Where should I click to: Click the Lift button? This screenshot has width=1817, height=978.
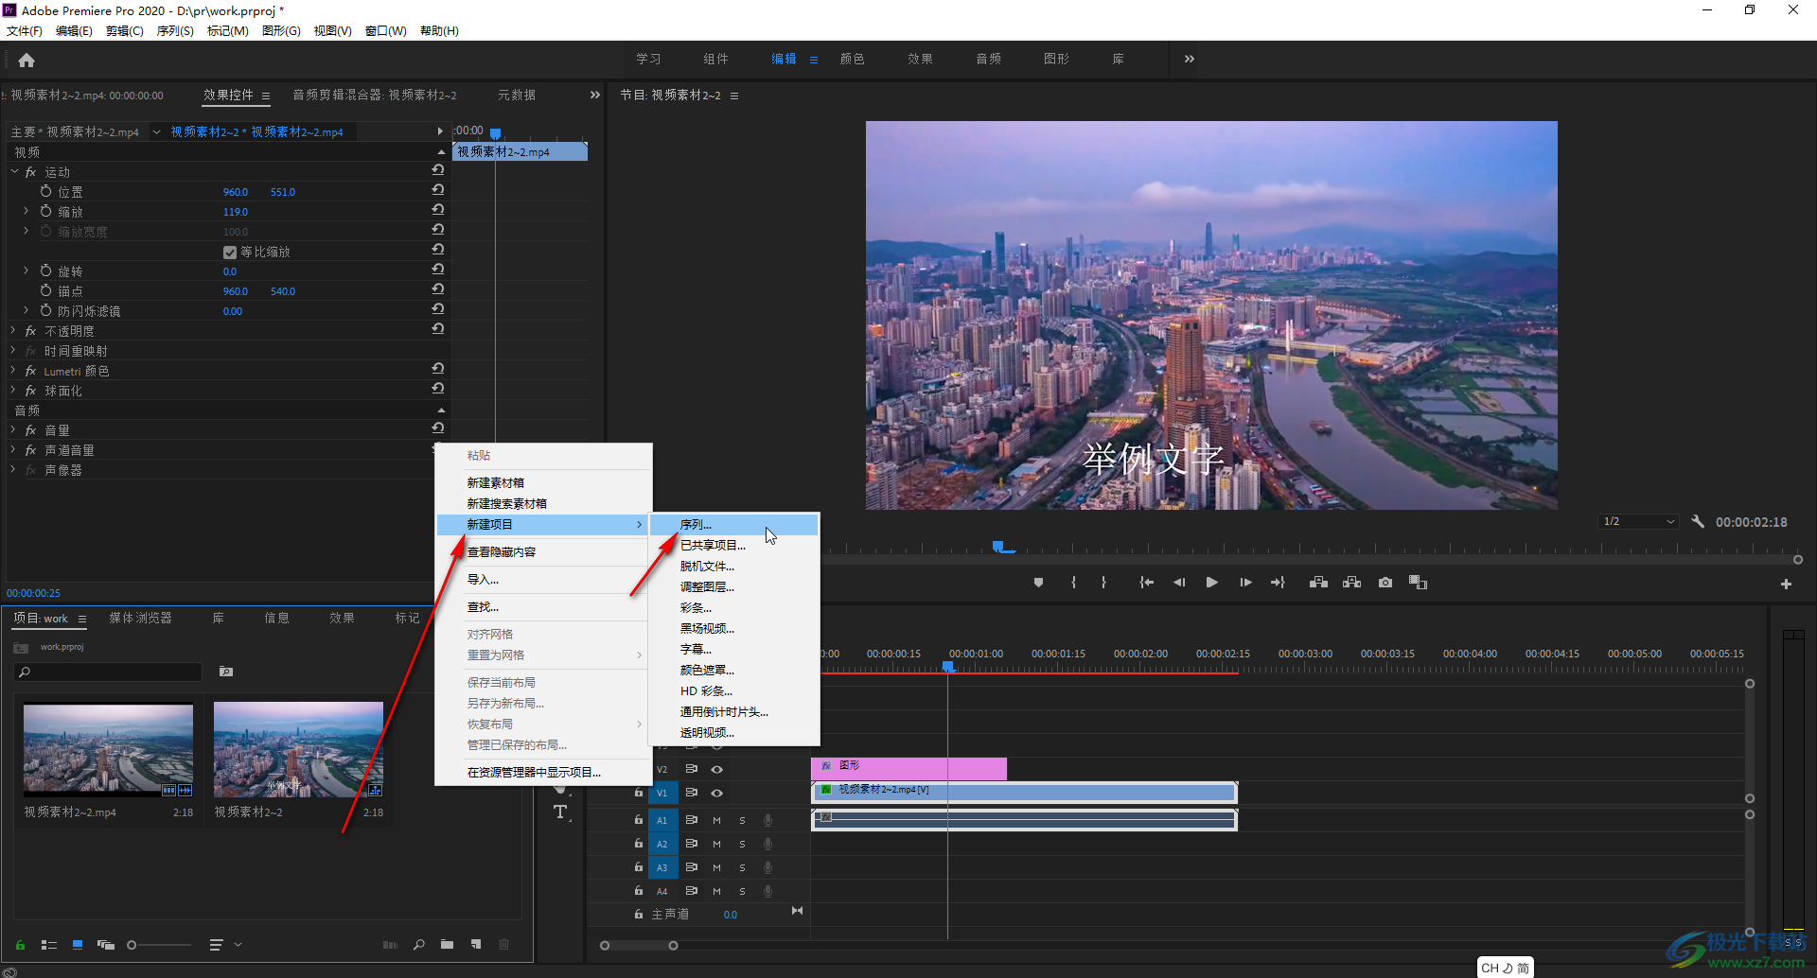tap(1318, 583)
